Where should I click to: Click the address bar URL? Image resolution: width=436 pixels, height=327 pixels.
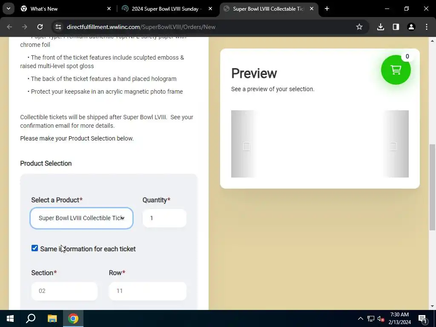(x=141, y=27)
